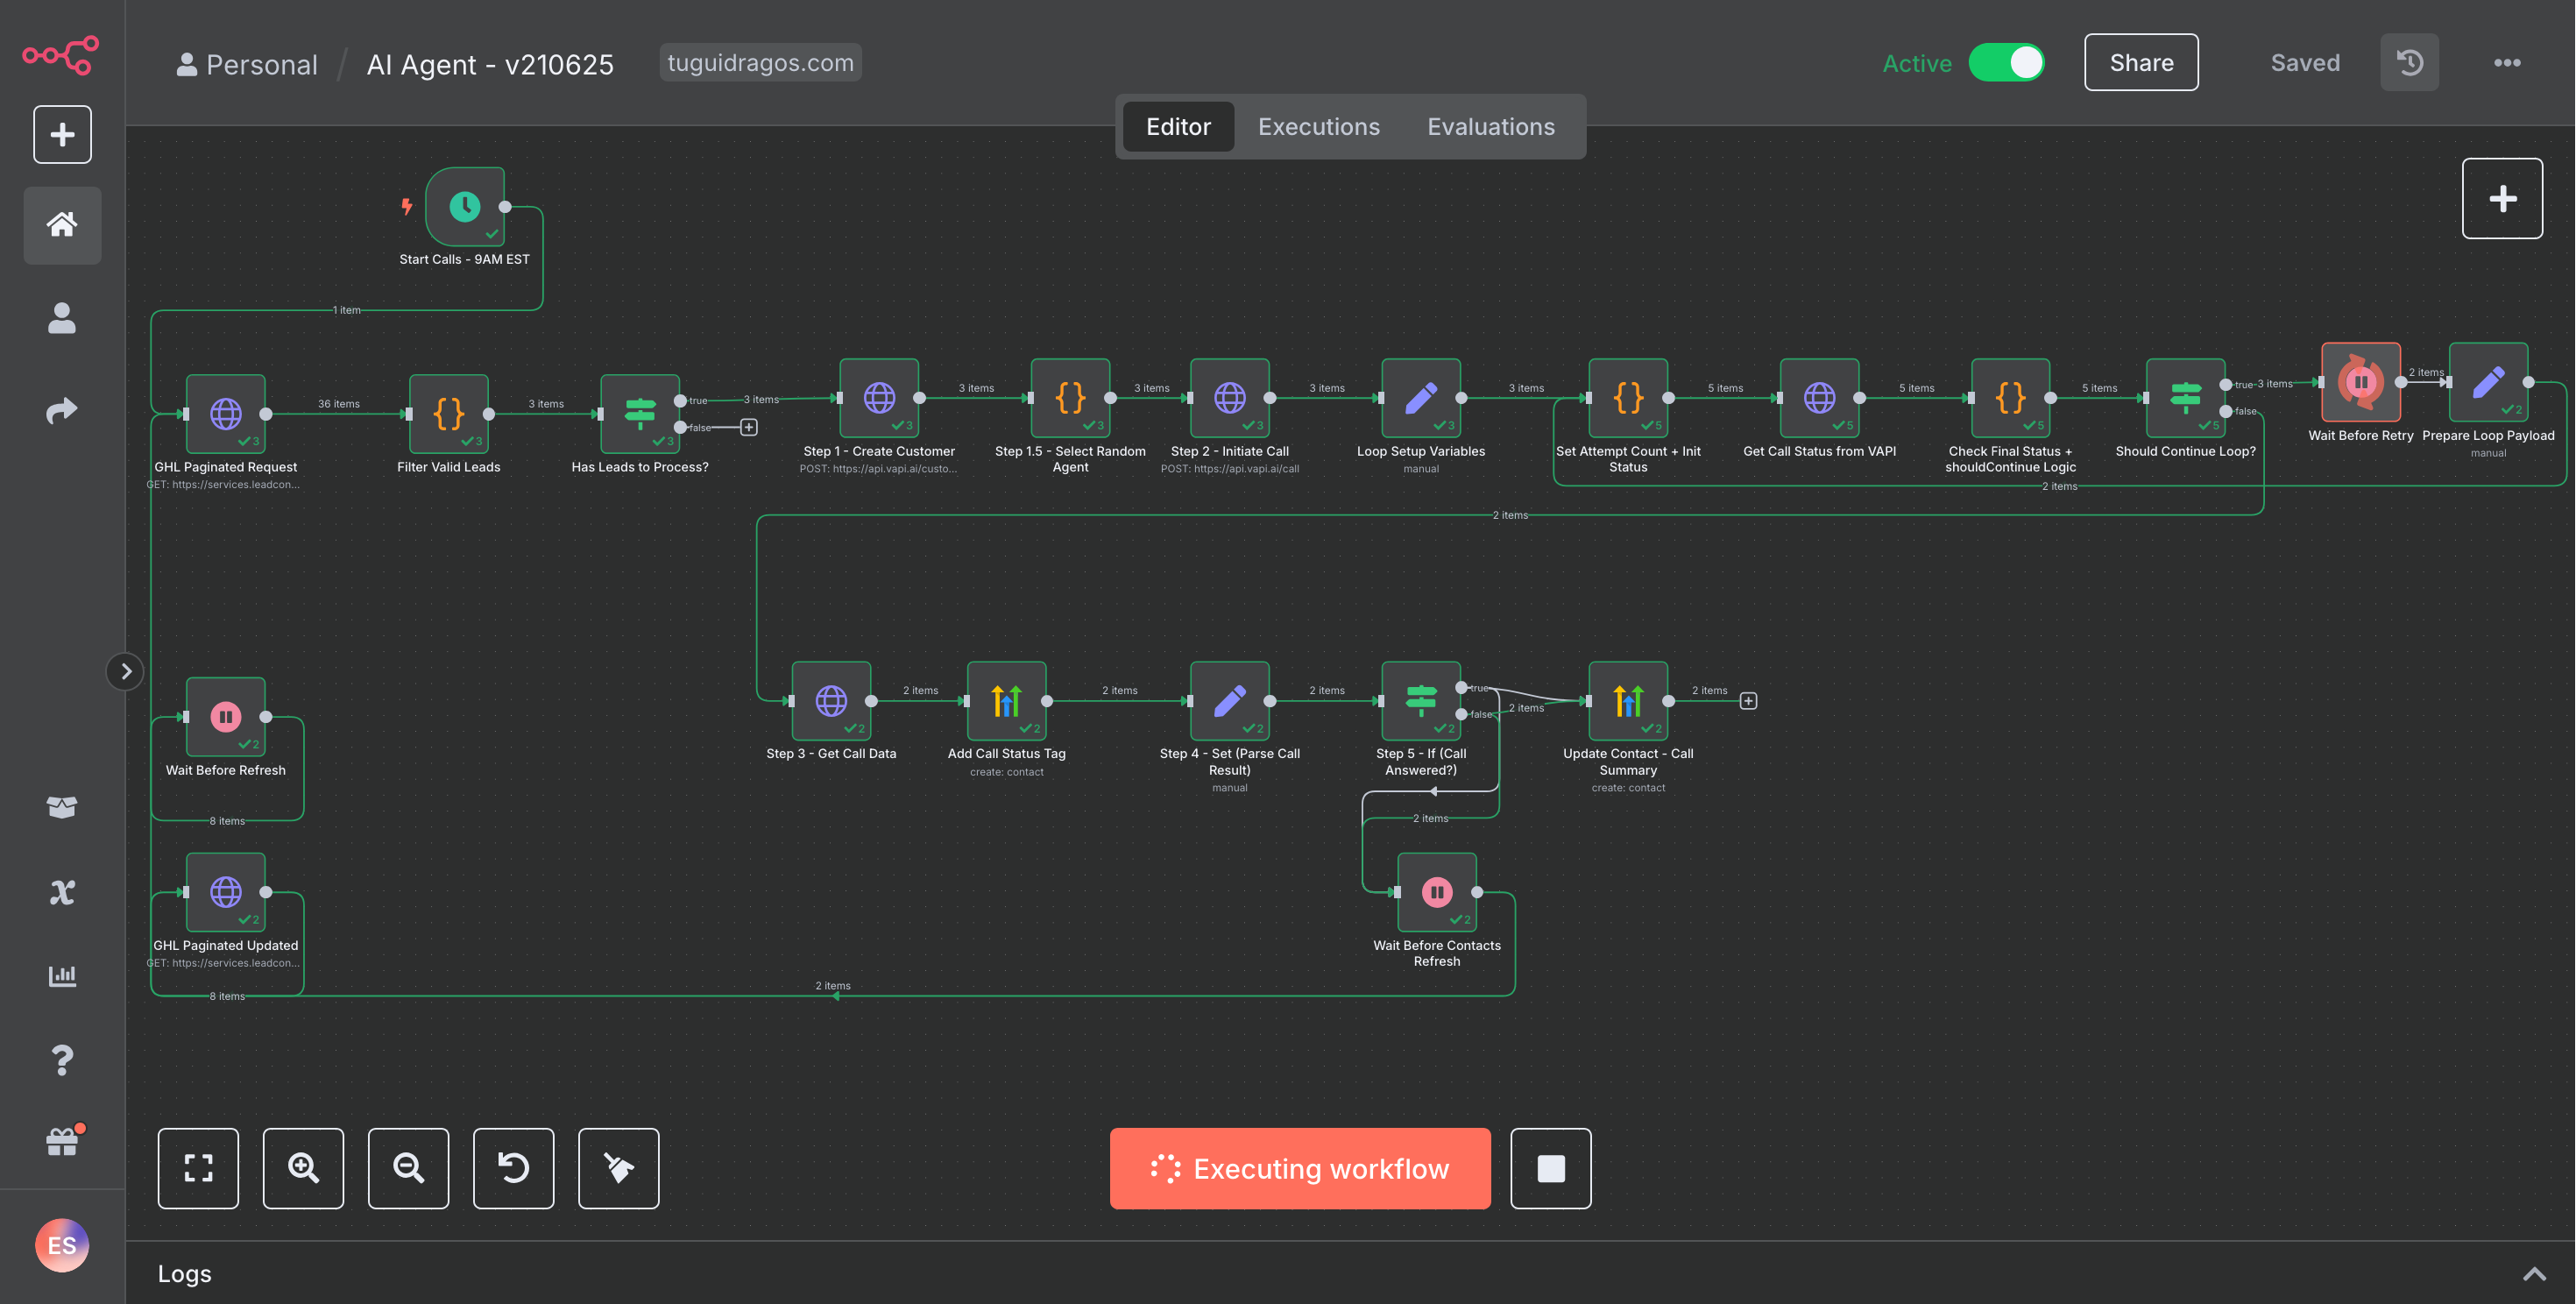Image resolution: width=2576 pixels, height=1304 pixels.
Task: Select the Filter Valid Leads code node
Action: [449, 413]
